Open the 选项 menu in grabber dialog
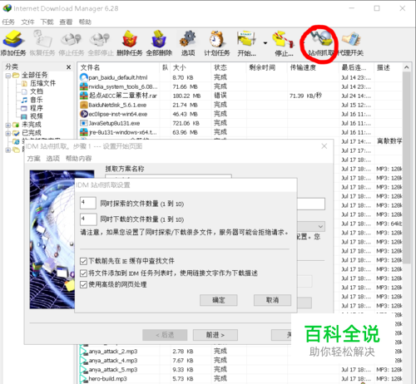This screenshot has height=384, width=416. point(52,159)
